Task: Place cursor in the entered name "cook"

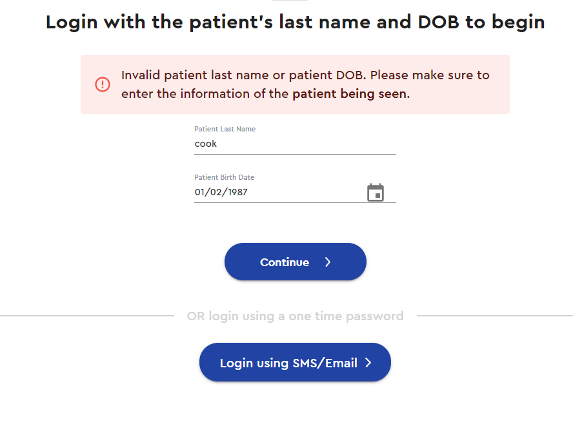Action: pyautogui.click(x=206, y=144)
